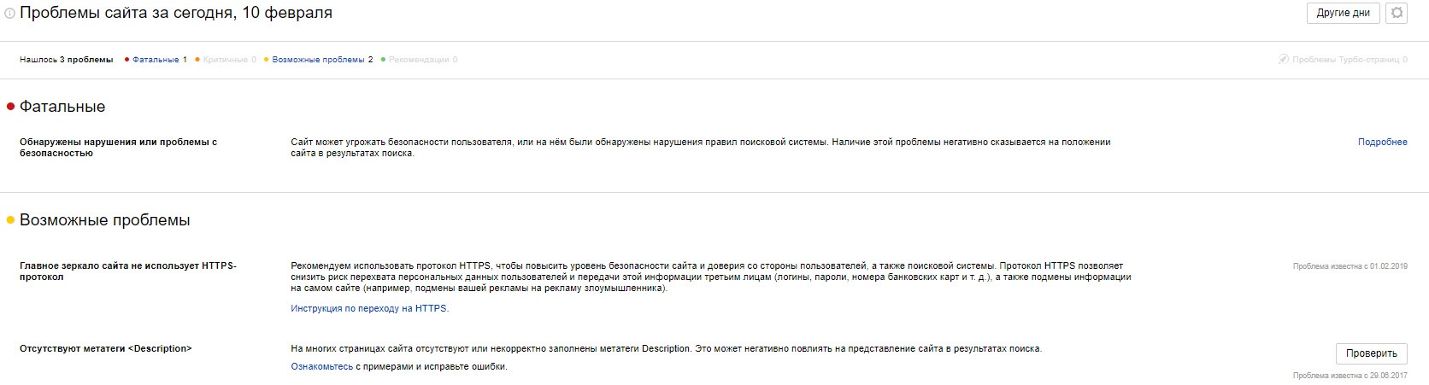Select the Обнаружены нарушения problem title
Screen dimensions: 1429x385
pos(118,148)
